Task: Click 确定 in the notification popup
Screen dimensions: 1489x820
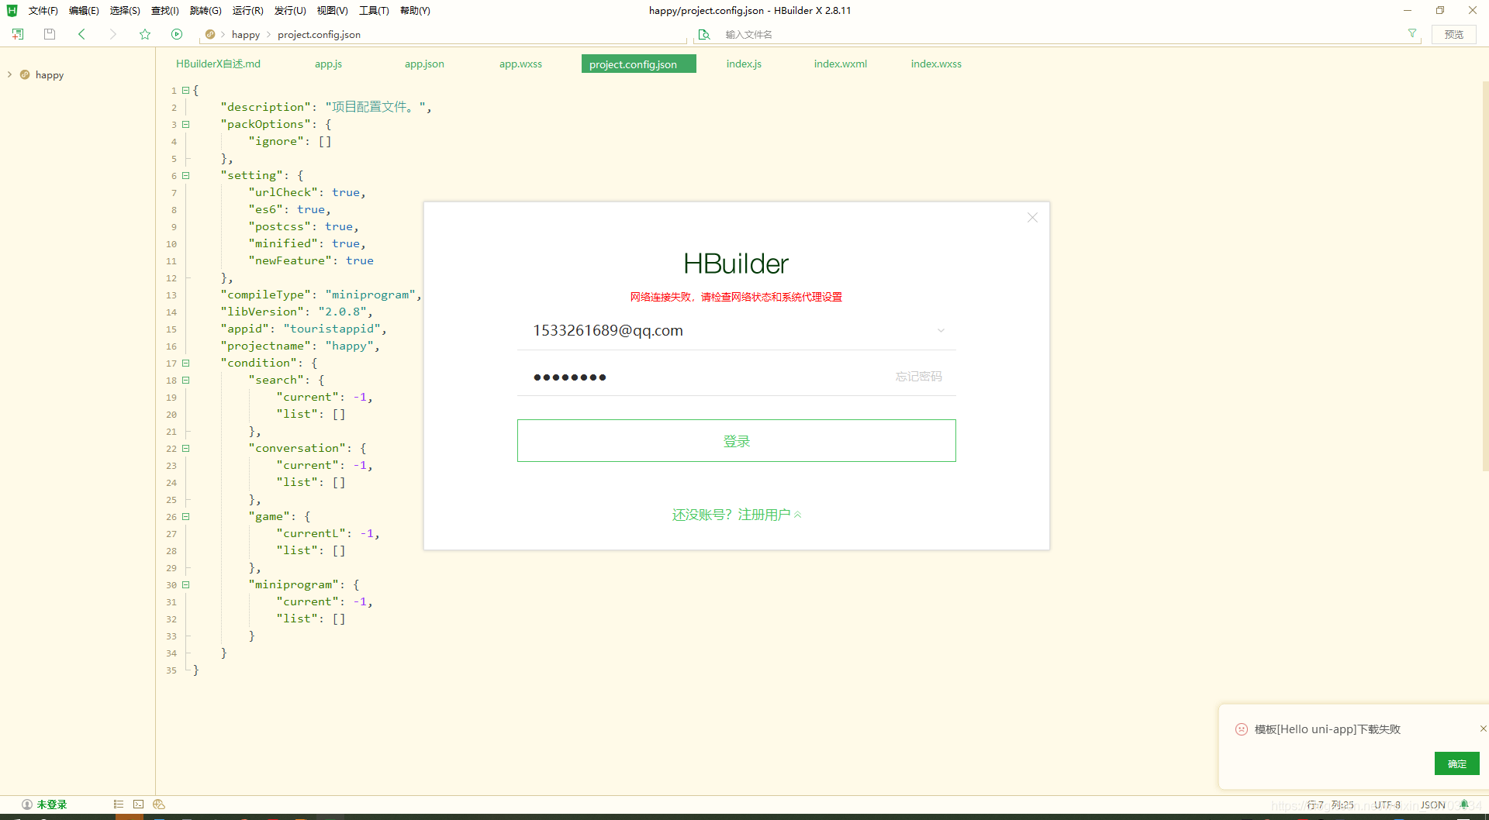Action: click(x=1456, y=763)
